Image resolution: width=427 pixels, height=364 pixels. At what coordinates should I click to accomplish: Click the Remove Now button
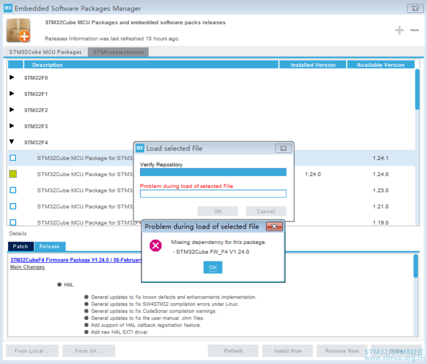[x=342, y=351]
